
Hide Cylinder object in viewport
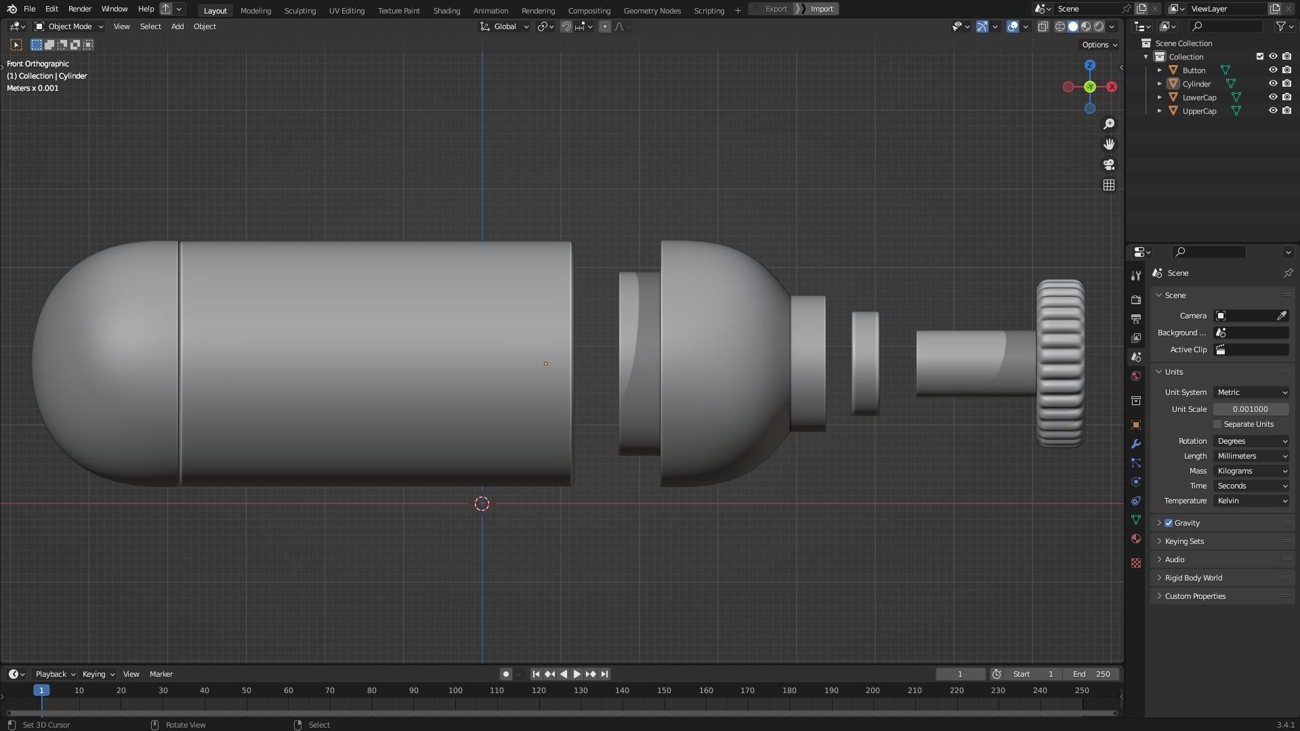tap(1273, 83)
